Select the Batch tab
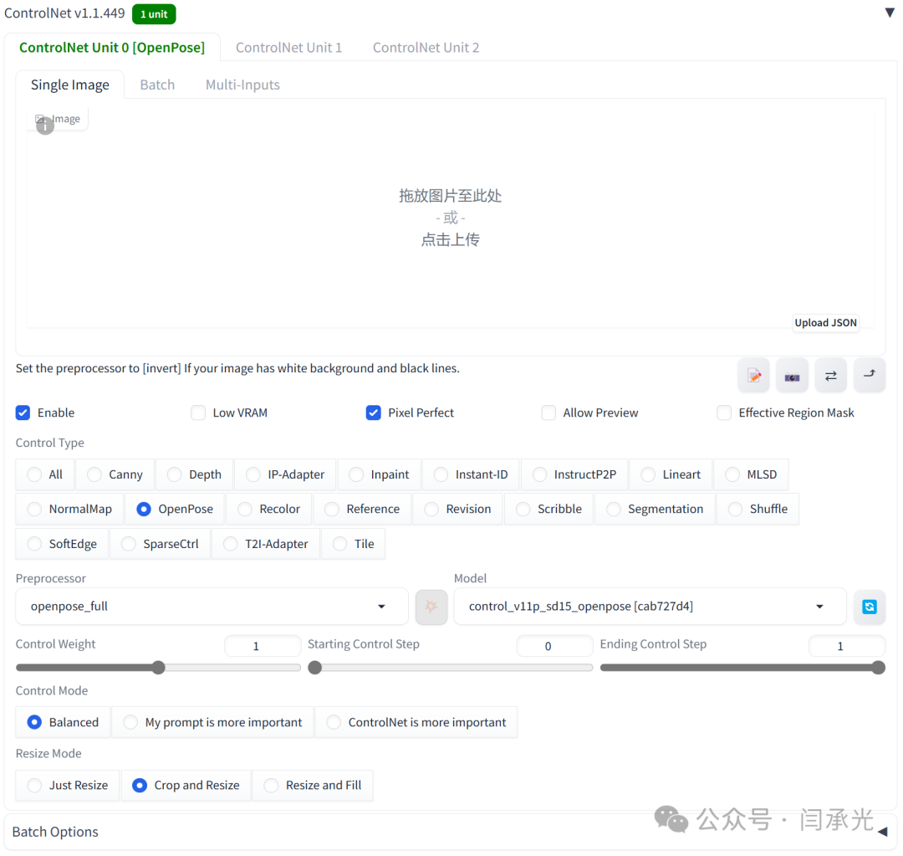 tap(157, 85)
